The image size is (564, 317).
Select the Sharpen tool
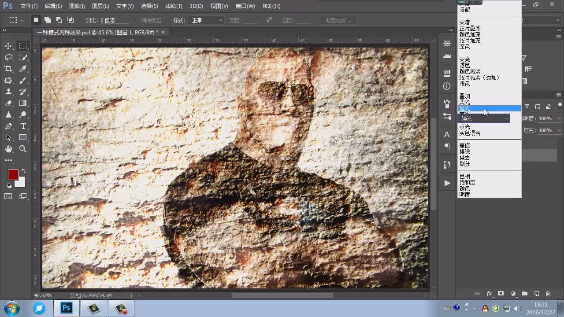[x=8, y=114]
